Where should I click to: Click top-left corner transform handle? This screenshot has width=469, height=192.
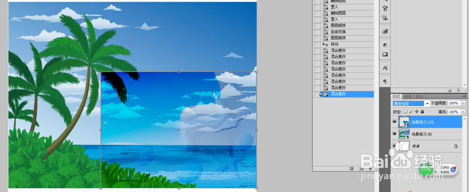[101, 72]
